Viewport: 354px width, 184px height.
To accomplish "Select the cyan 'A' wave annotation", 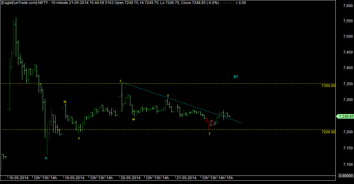I will [46, 158].
